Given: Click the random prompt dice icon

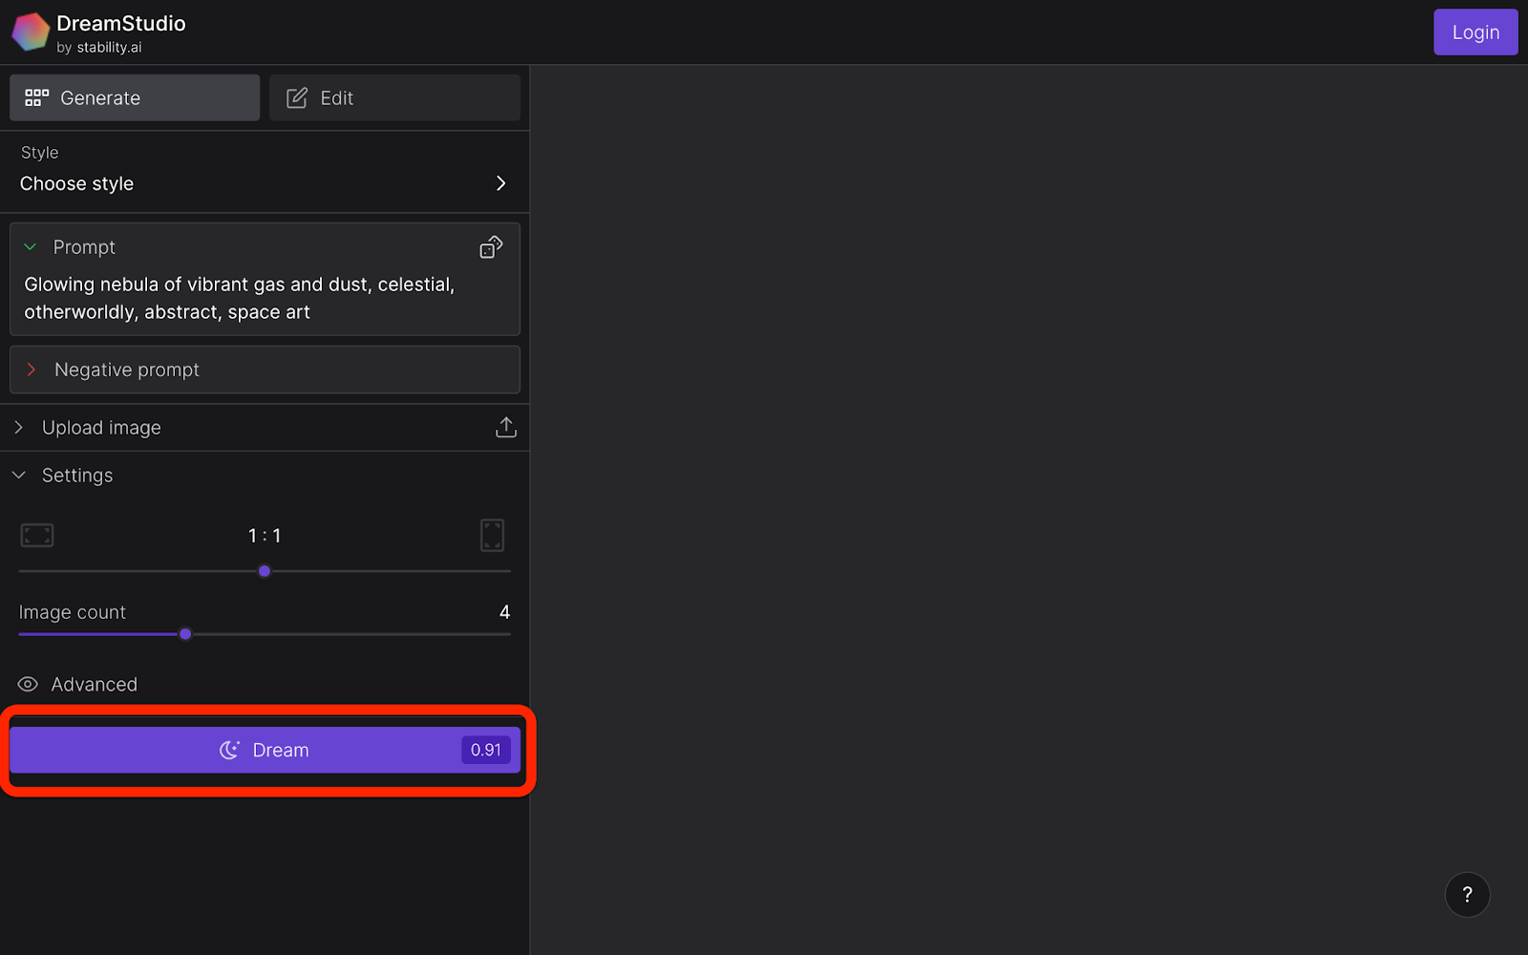Looking at the screenshot, I should [491, 247].
